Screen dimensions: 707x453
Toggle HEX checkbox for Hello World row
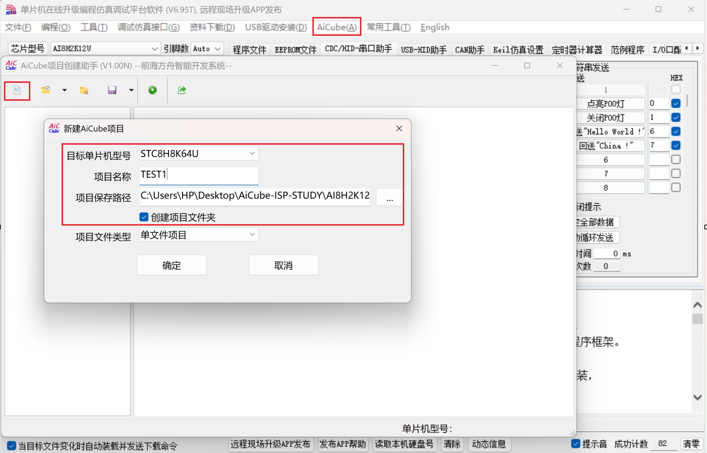click(676, 131)
